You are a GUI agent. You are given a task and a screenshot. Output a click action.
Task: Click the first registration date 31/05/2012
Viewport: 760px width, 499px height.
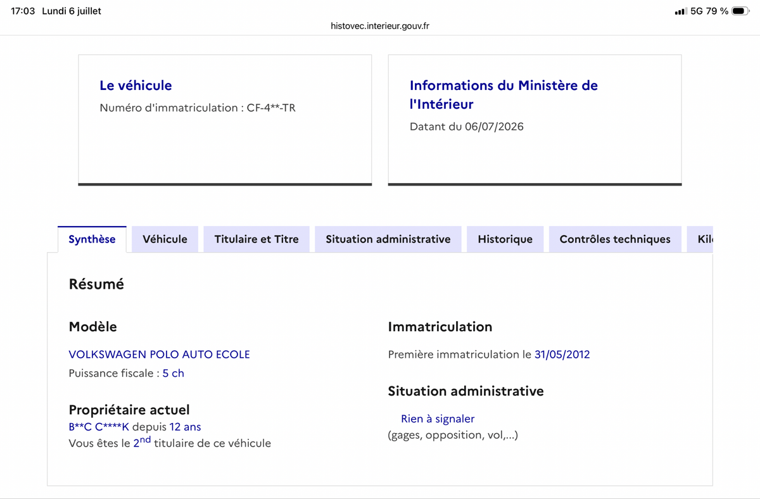click(x=562, y=354)
